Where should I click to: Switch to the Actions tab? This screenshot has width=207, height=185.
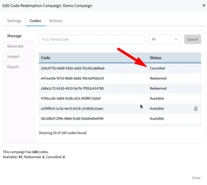coord(56,21)
